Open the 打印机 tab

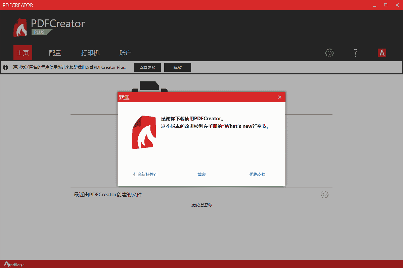tap(90, 53)
